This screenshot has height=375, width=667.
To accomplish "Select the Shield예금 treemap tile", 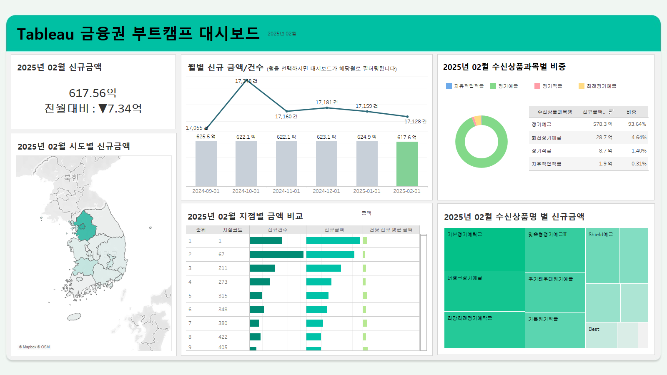I will point(602,255).
